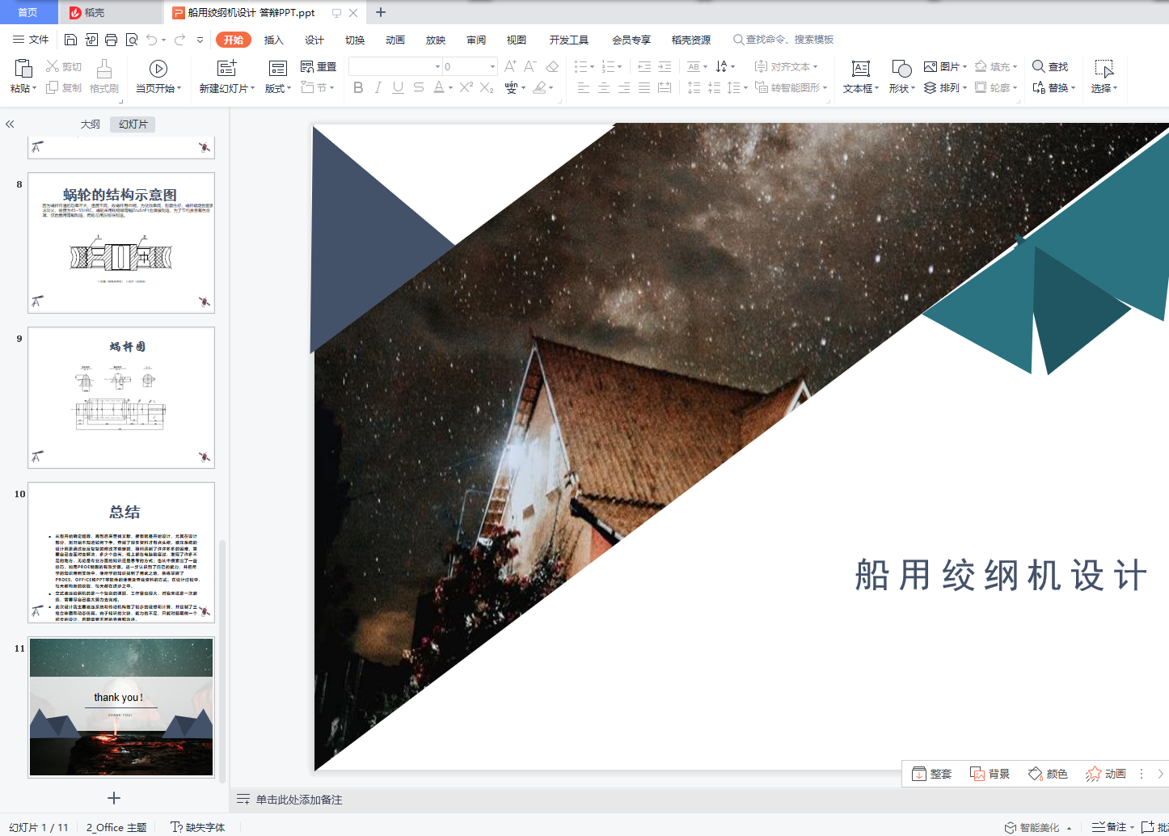Select the slide 10 总结 thumbnail
This screenshot has width=1169, height=836.
click(x=121, y=552)
